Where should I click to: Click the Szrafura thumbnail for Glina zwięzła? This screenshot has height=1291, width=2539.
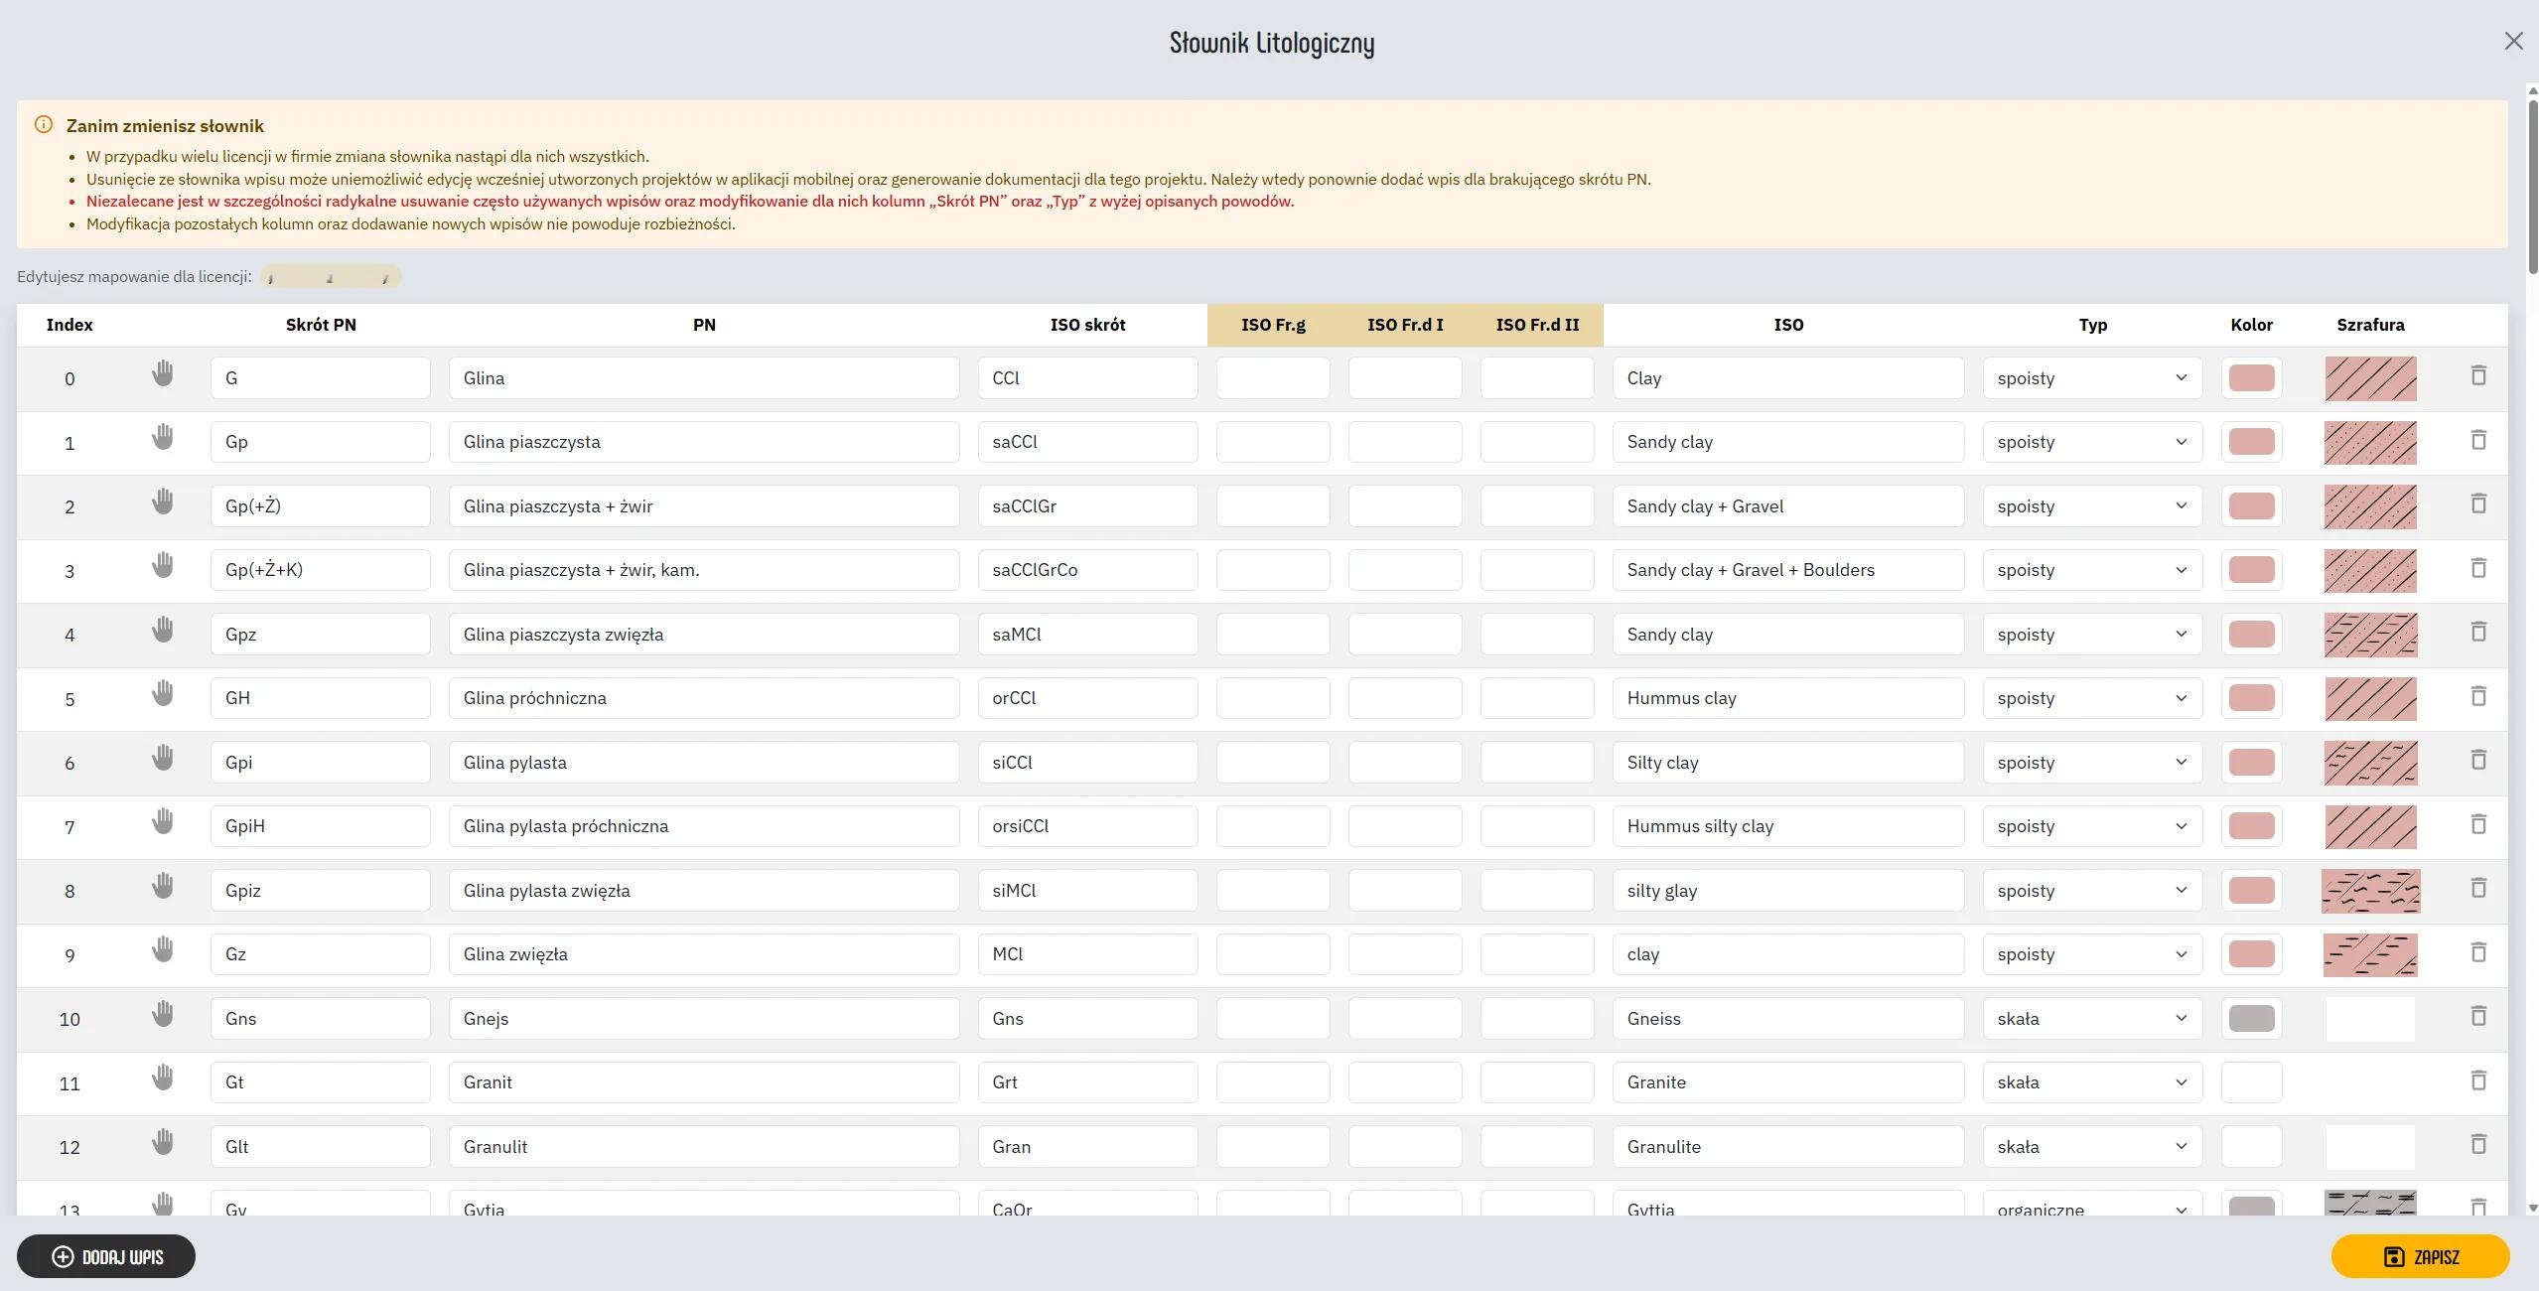click(x=2370, y=955)
